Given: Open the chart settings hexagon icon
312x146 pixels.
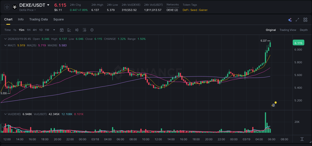Looking at the screenshot, I should [92, 30].
